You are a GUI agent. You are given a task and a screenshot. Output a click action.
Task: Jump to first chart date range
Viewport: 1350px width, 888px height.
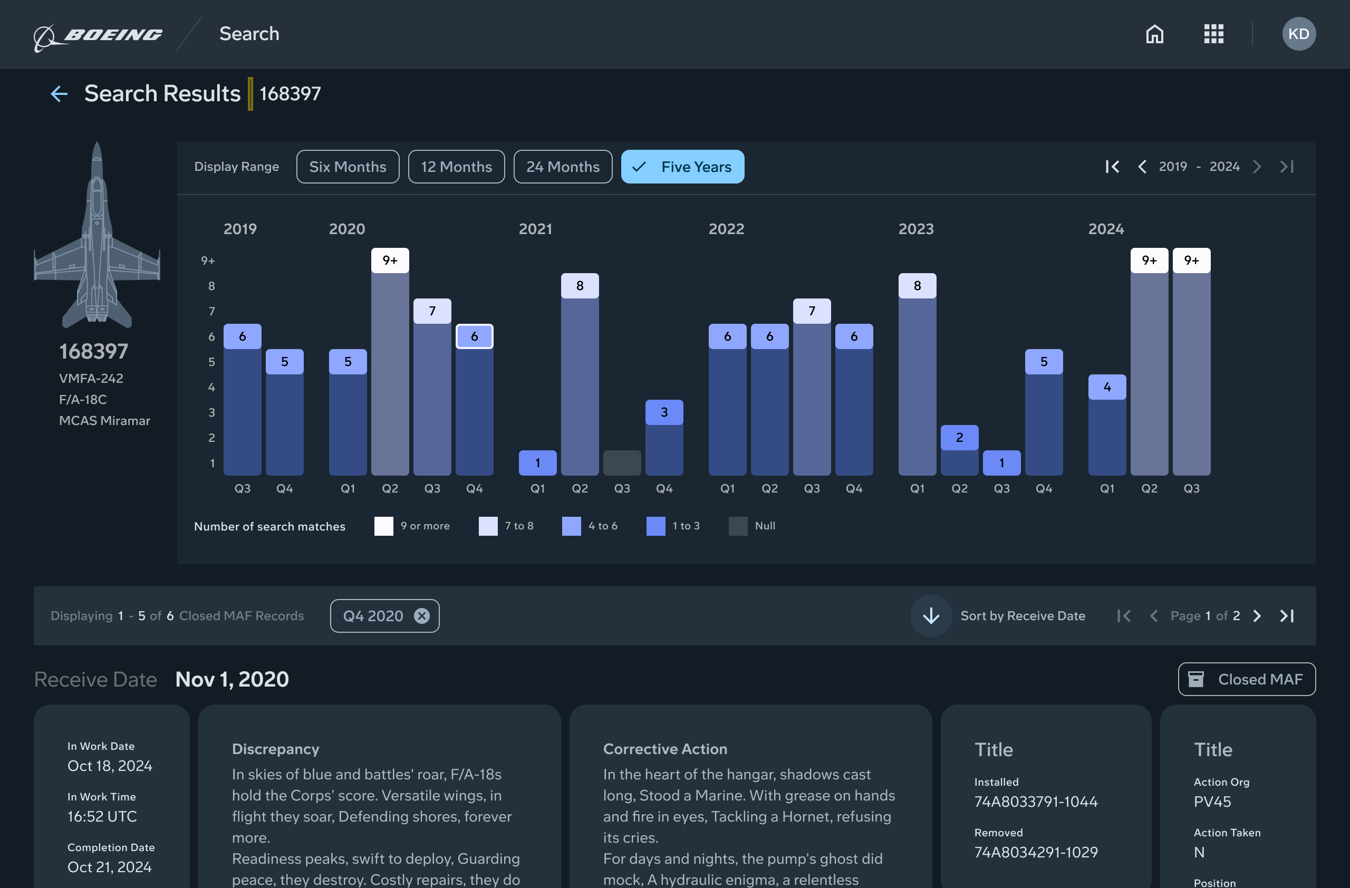point(1112,166)
